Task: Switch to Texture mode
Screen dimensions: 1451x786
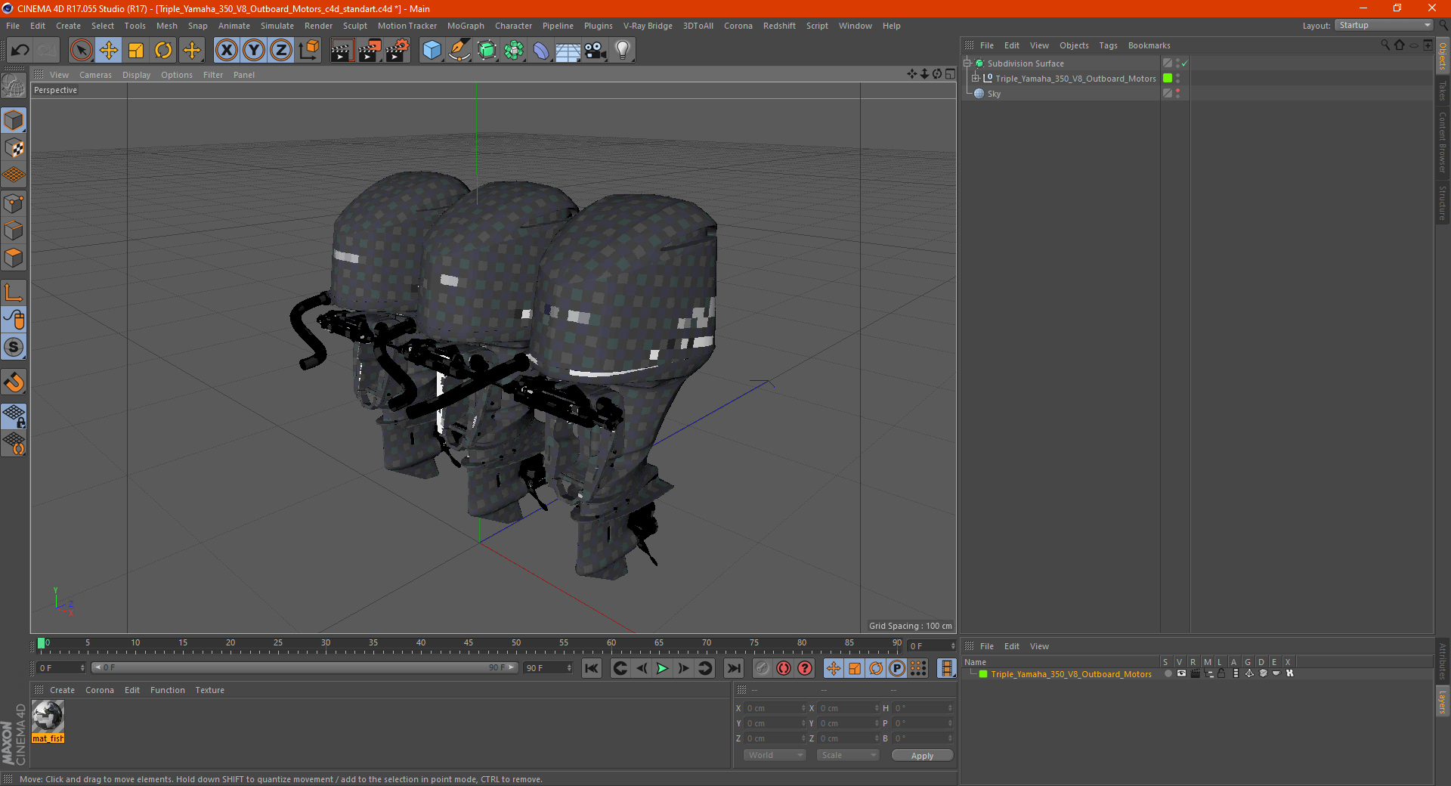Action: 14,148
